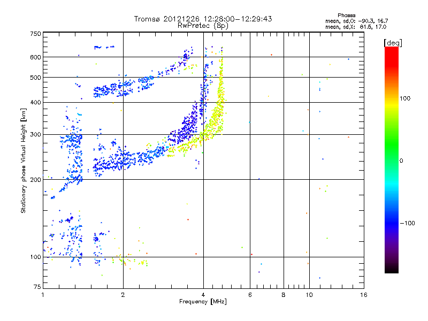Click the "[deg]" colorbar unit label
The image size is (428, 321).
point(393,43)
